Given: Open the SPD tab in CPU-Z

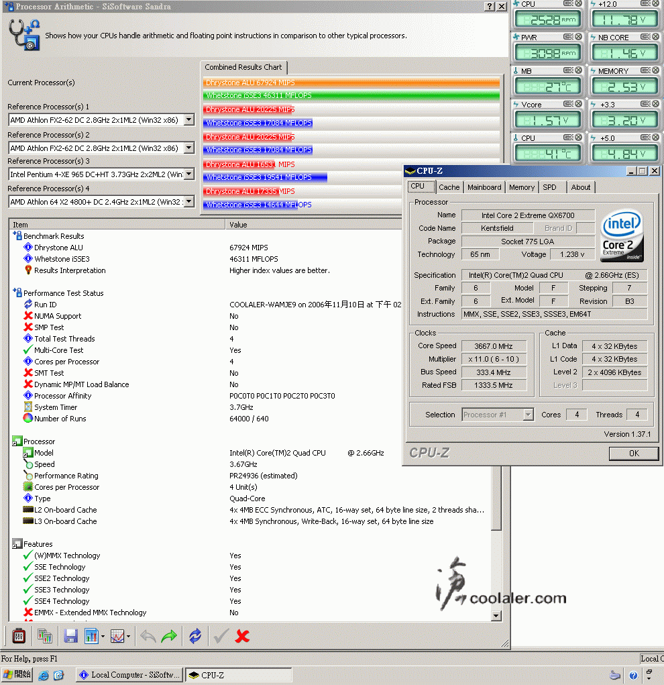Looking at the screenshot, I should coord(549,187).
